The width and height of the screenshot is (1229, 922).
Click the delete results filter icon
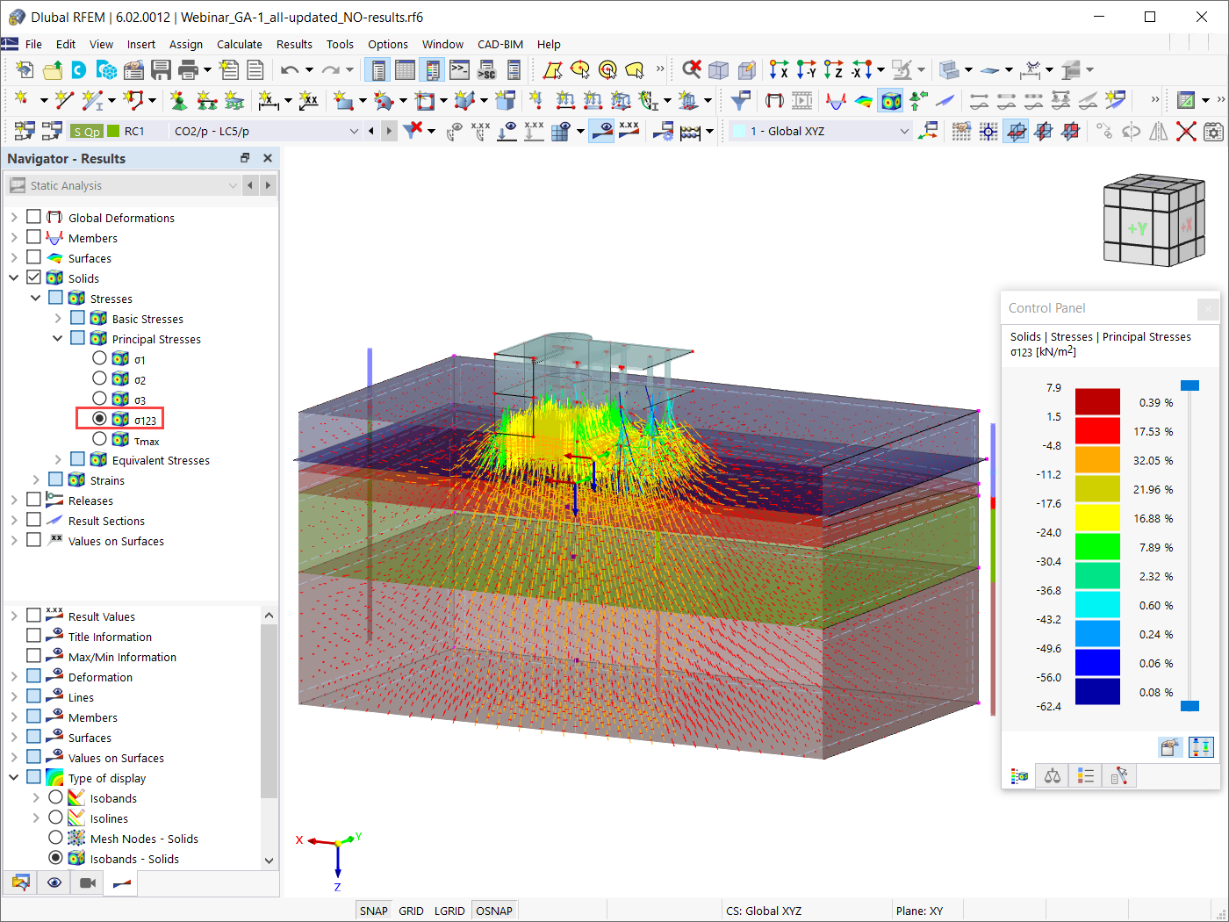413,131
